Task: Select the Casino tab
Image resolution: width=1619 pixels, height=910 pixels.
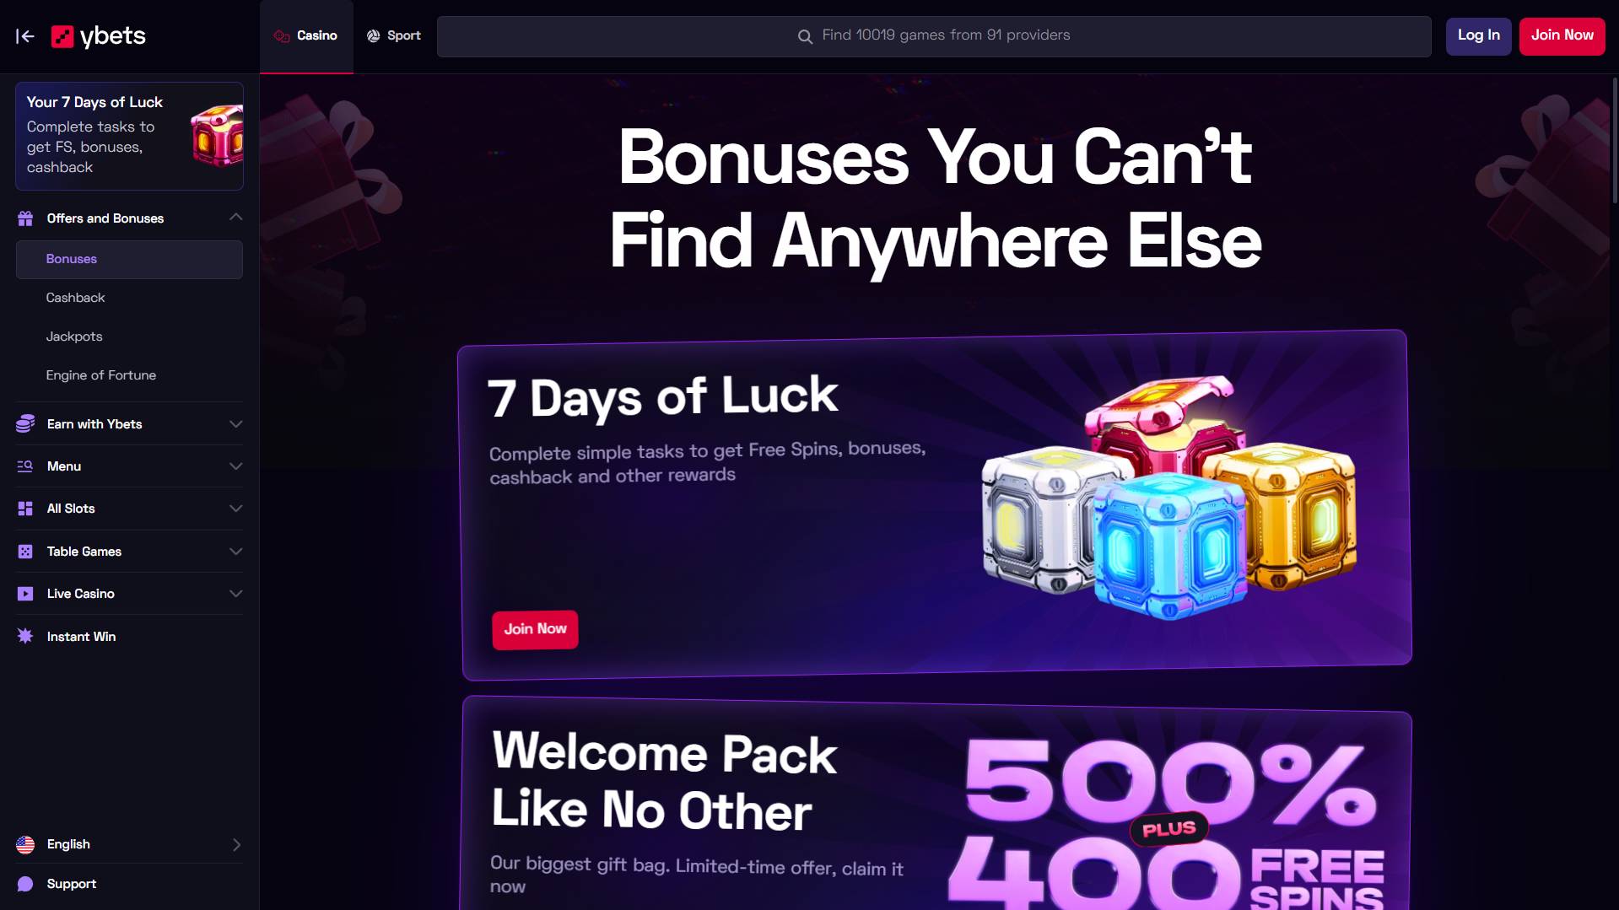Action: (x=306, y=36)
